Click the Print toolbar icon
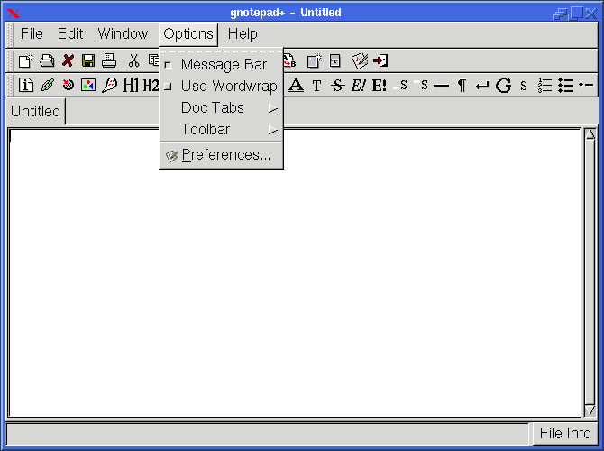Viewport: 604px width, 451px height. (109, 60)
